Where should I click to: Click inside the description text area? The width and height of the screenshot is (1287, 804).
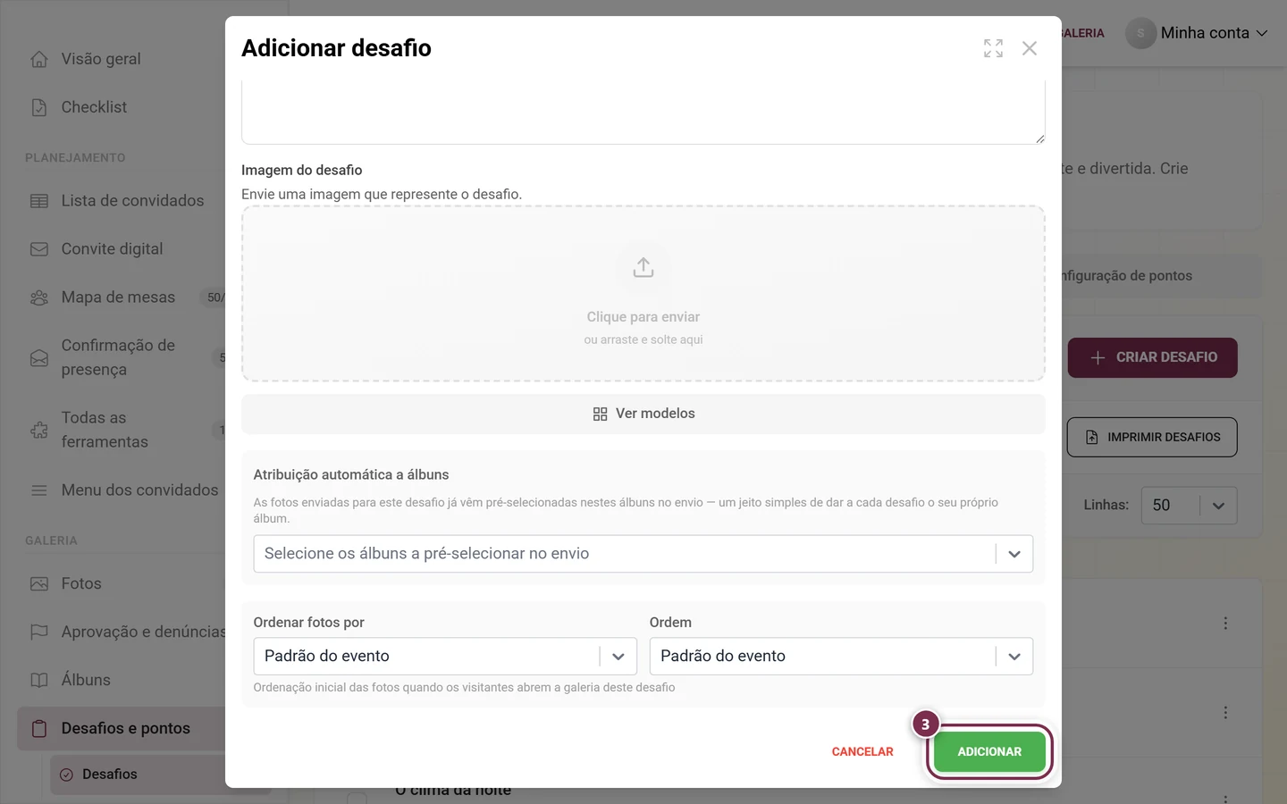click(643, 112)
